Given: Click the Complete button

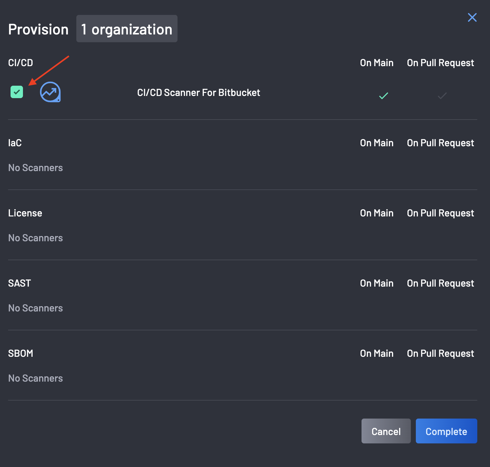Looking at the screenshot, I should (446, 431).
